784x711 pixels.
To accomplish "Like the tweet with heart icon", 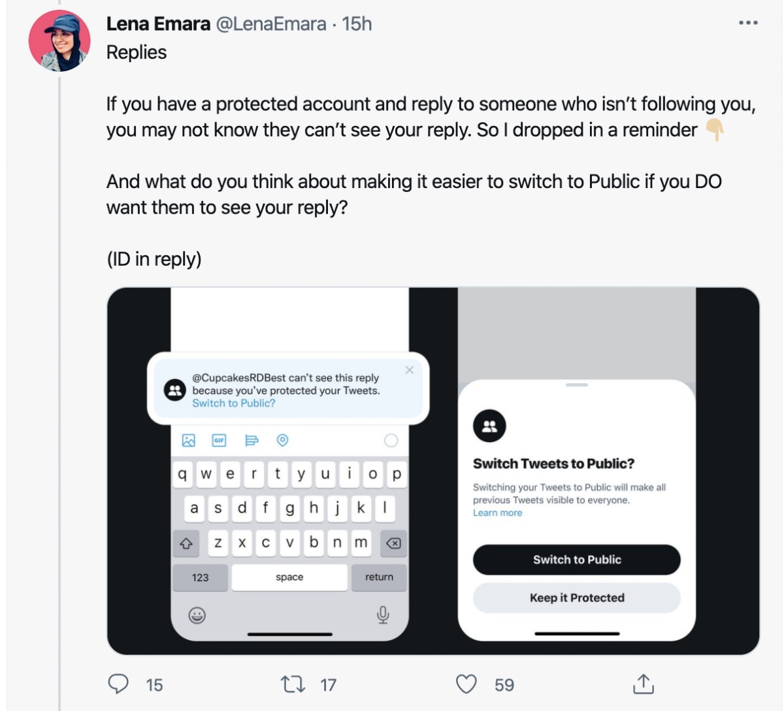I will coord(466,684).
